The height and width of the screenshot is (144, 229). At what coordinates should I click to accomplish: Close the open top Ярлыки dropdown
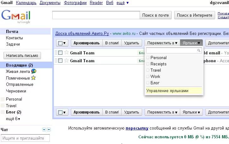point(191,43)
